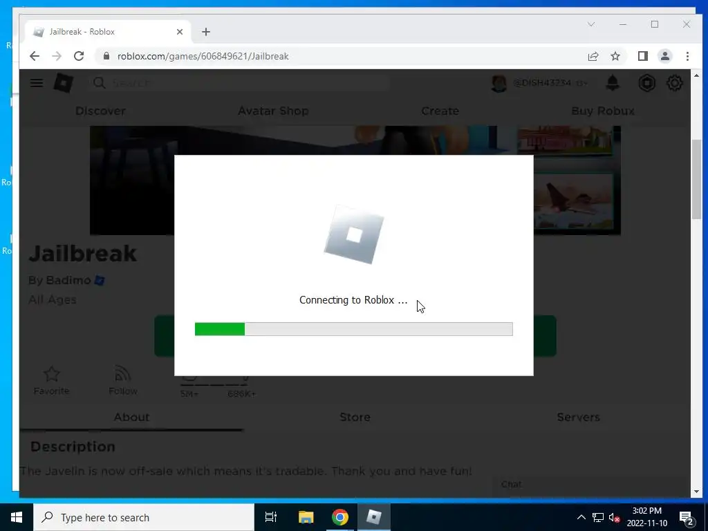Click the Jailbreak game title
708x531 pixels.
point(83,253)
